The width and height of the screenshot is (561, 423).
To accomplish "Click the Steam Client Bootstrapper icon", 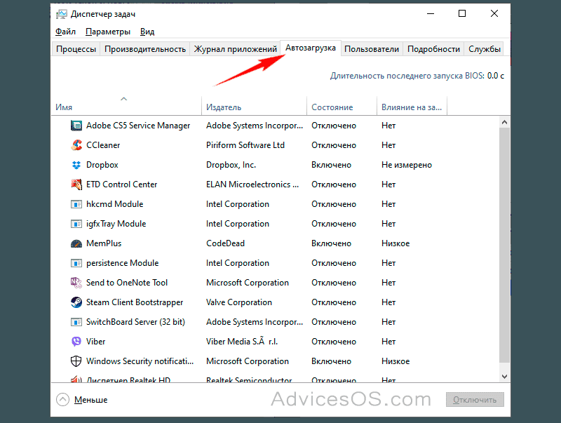I will (x=76, y=302).
